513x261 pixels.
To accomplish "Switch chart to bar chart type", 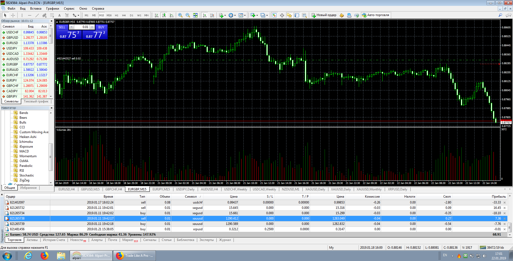I will [157, 15].
